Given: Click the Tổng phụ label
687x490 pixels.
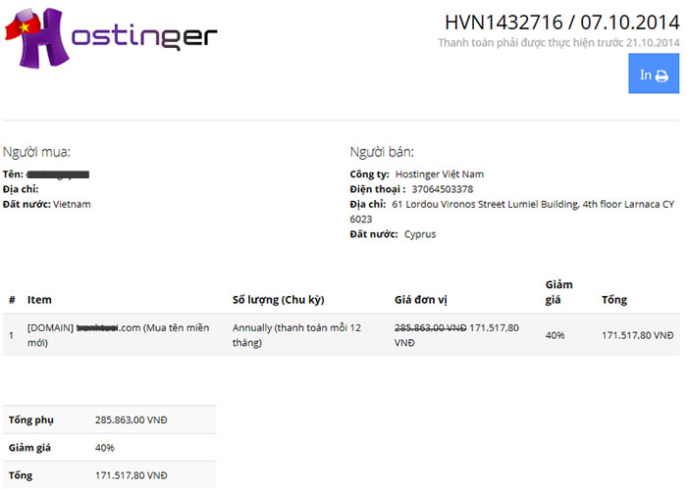Looking at the screenshot, I should [31, 420].
